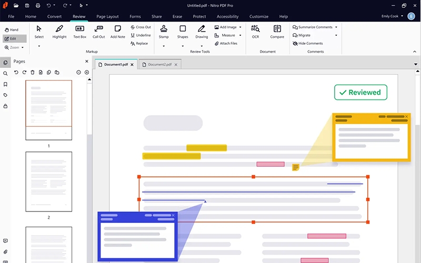Image resolution: width=421 pixels, height=263 pixels.
Task: Expand the Stamp dropdown arrow
Action: coord(164,46)
